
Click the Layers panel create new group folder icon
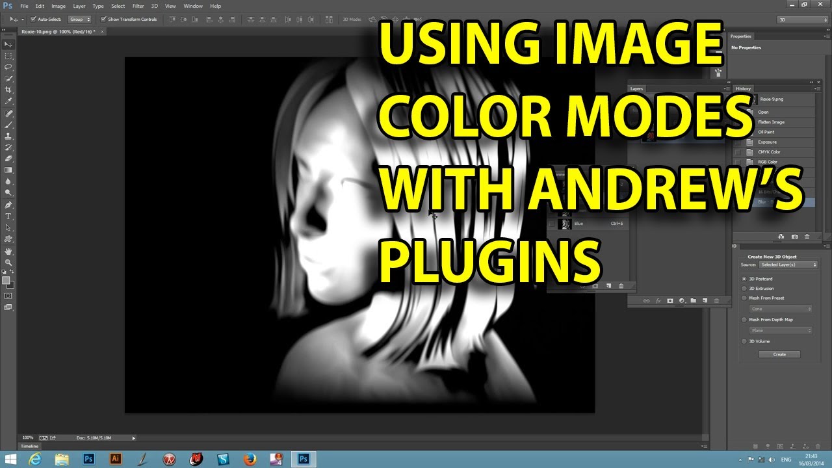point(694,300)
